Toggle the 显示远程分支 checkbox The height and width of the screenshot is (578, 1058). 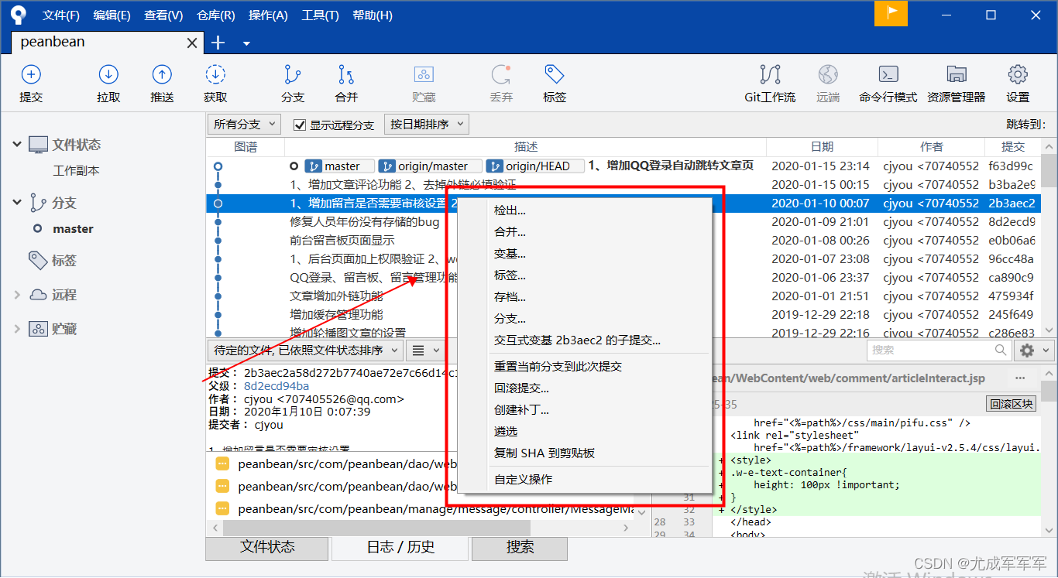tap(301, 124)
